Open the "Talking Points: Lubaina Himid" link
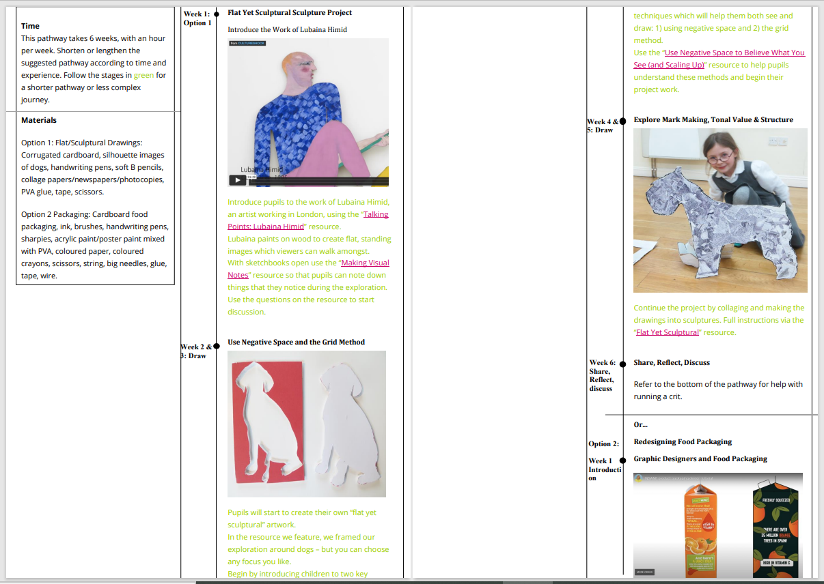 [375, 214]
